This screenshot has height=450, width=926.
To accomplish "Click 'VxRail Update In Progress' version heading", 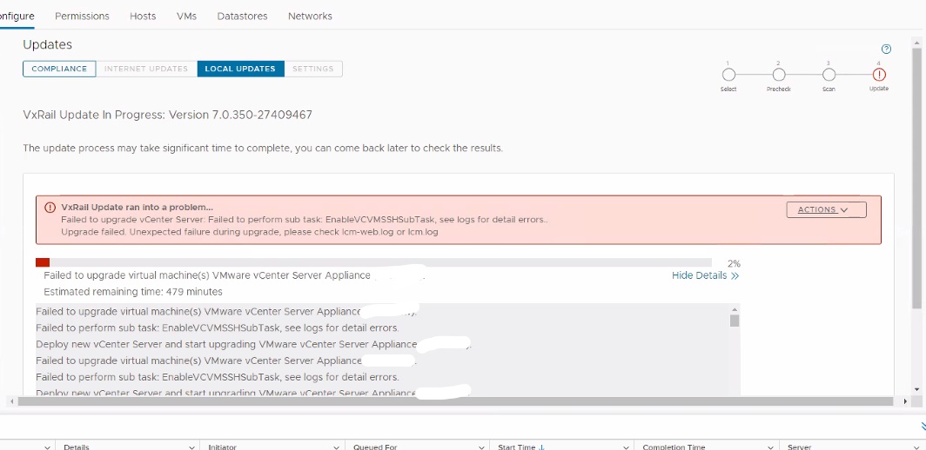I will 167,115.
